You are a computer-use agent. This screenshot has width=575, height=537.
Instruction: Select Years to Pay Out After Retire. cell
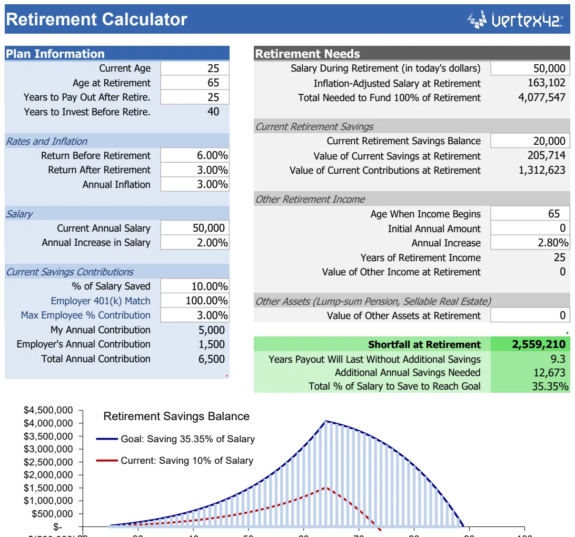[x=195, y=97]
